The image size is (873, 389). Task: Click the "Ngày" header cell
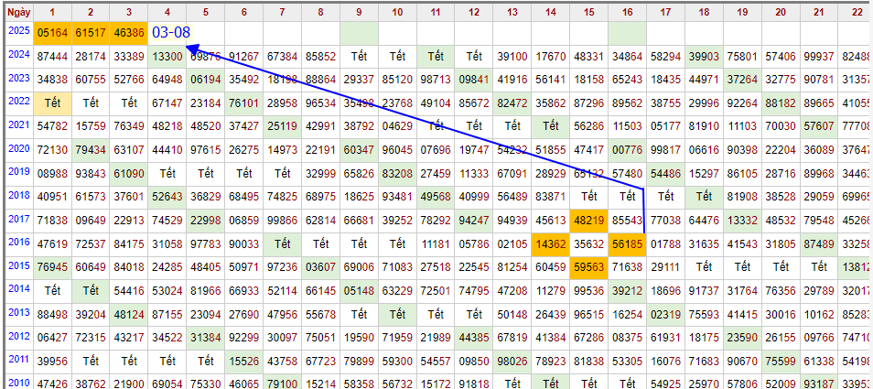(x=19, y=12)
